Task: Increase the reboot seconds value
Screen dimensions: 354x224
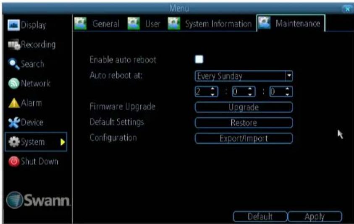Action: (x=287, y=89)
